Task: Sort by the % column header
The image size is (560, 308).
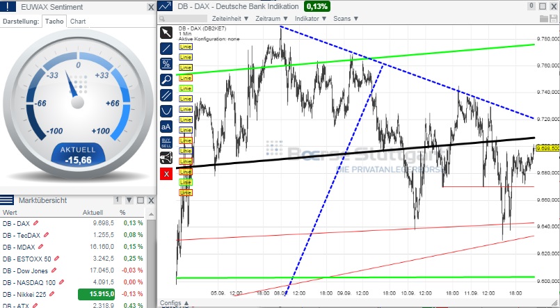Action: (122, 212)
